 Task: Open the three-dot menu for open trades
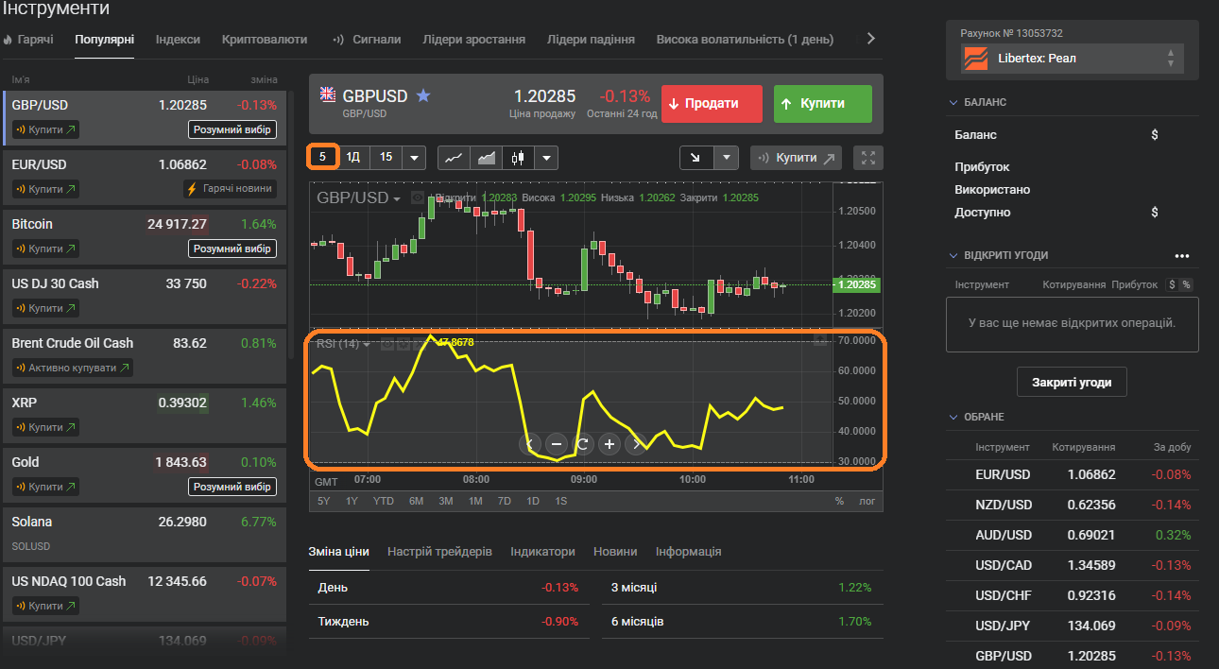click(x=1181, y=255)
